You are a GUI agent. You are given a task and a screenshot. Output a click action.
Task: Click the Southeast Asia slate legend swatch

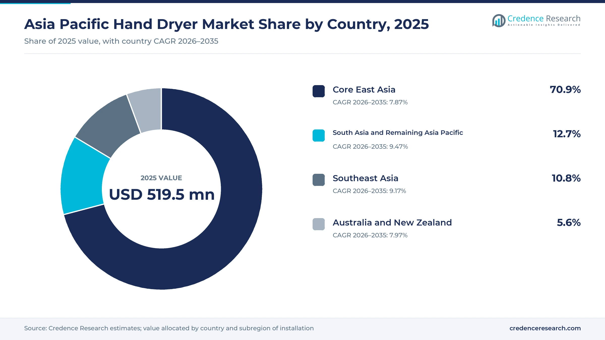[x=319, y=180]
